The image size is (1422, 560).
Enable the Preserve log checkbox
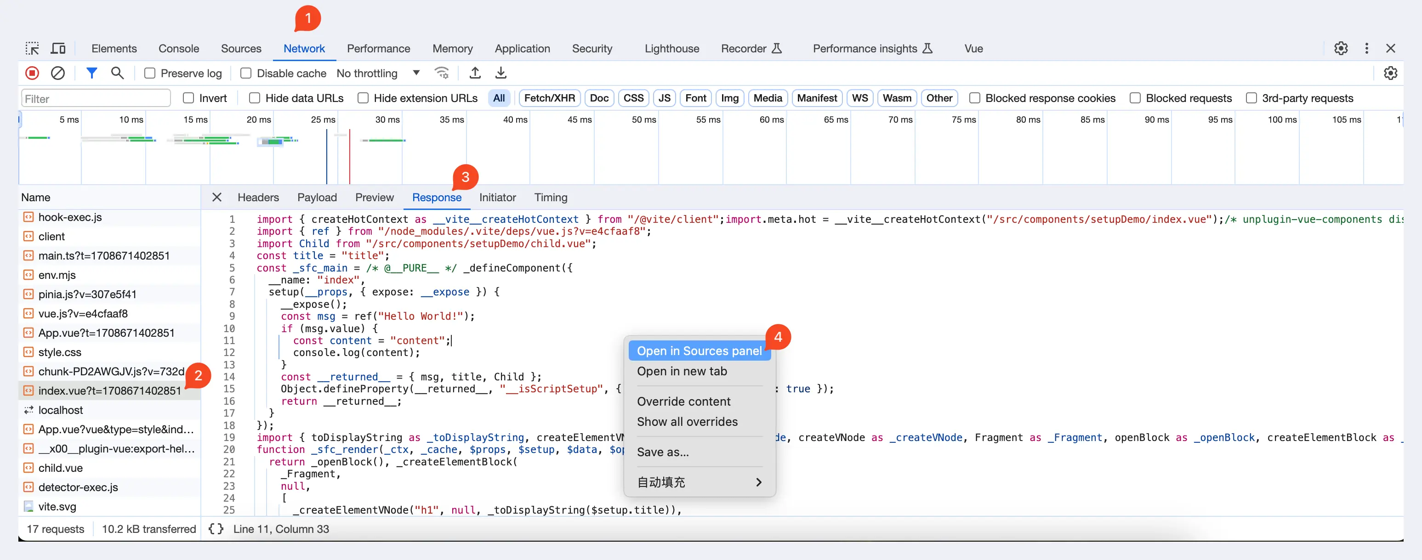coord(149,74)
